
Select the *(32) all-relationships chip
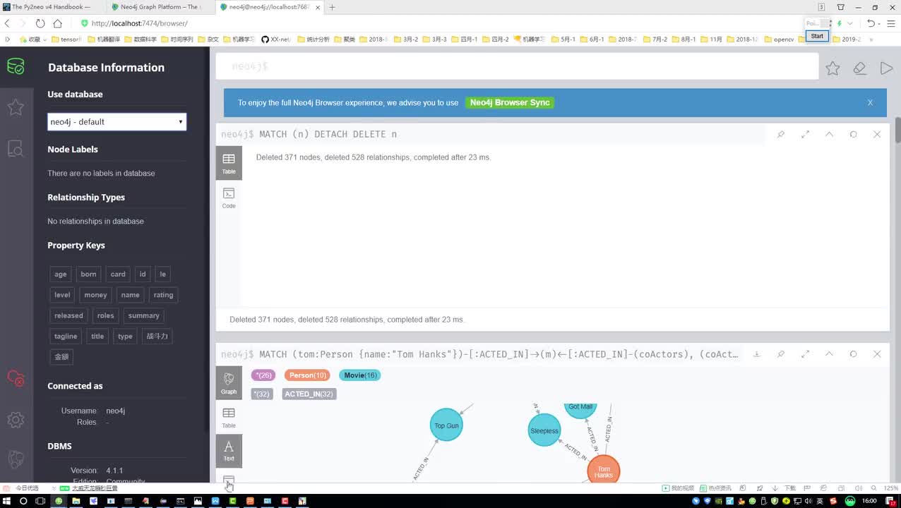click(x=262, y=394)
